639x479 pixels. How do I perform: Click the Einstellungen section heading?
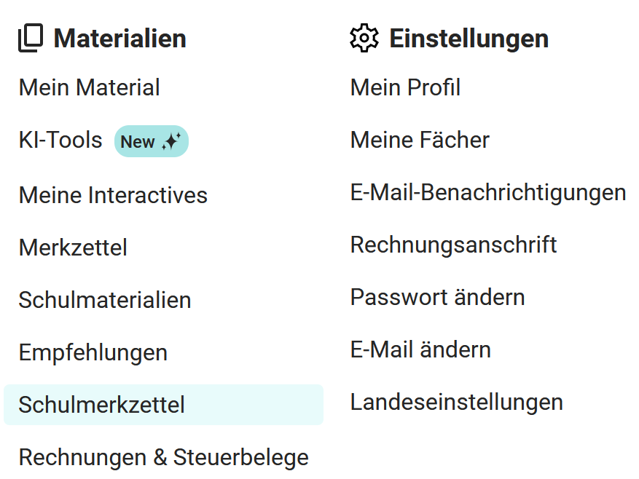(469, 38)
